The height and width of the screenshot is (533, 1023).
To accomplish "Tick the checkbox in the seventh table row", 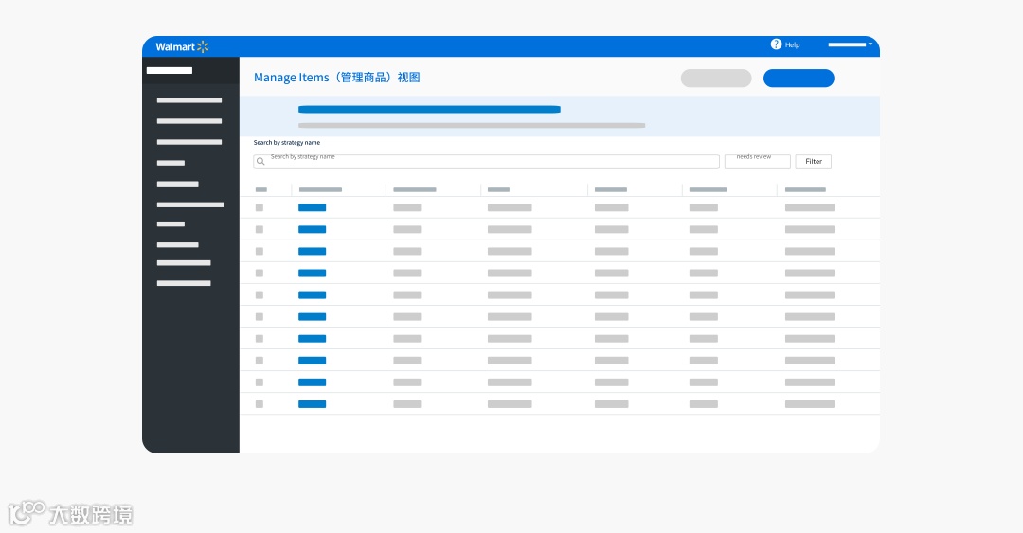I will (259, 339).
